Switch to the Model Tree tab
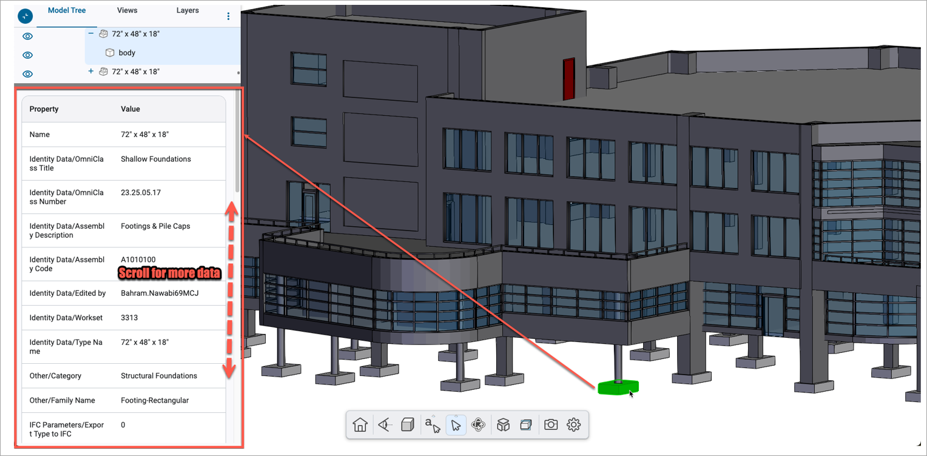The image size is (927, 456). (x=67, y=10)
